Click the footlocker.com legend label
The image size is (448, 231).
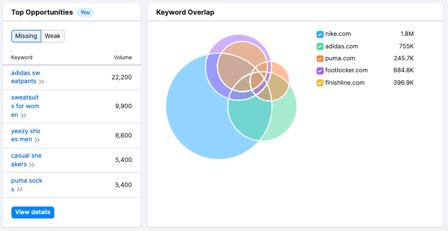tap(346, 70)
